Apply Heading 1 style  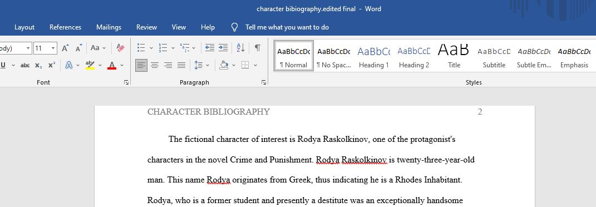point(374,56)
